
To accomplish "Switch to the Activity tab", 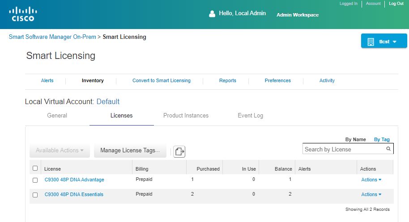I will pyautogui.click(x=327, y=80).
